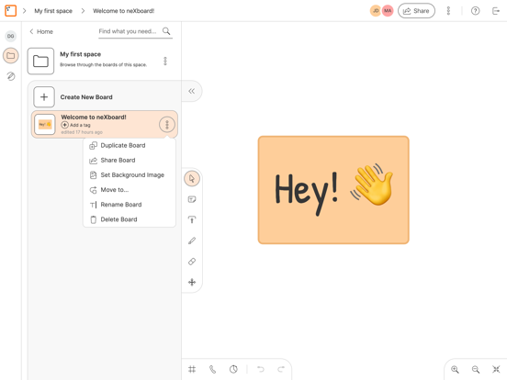507x380 pixels.
Task: Select the eraser tool
Action: [192, 262]
